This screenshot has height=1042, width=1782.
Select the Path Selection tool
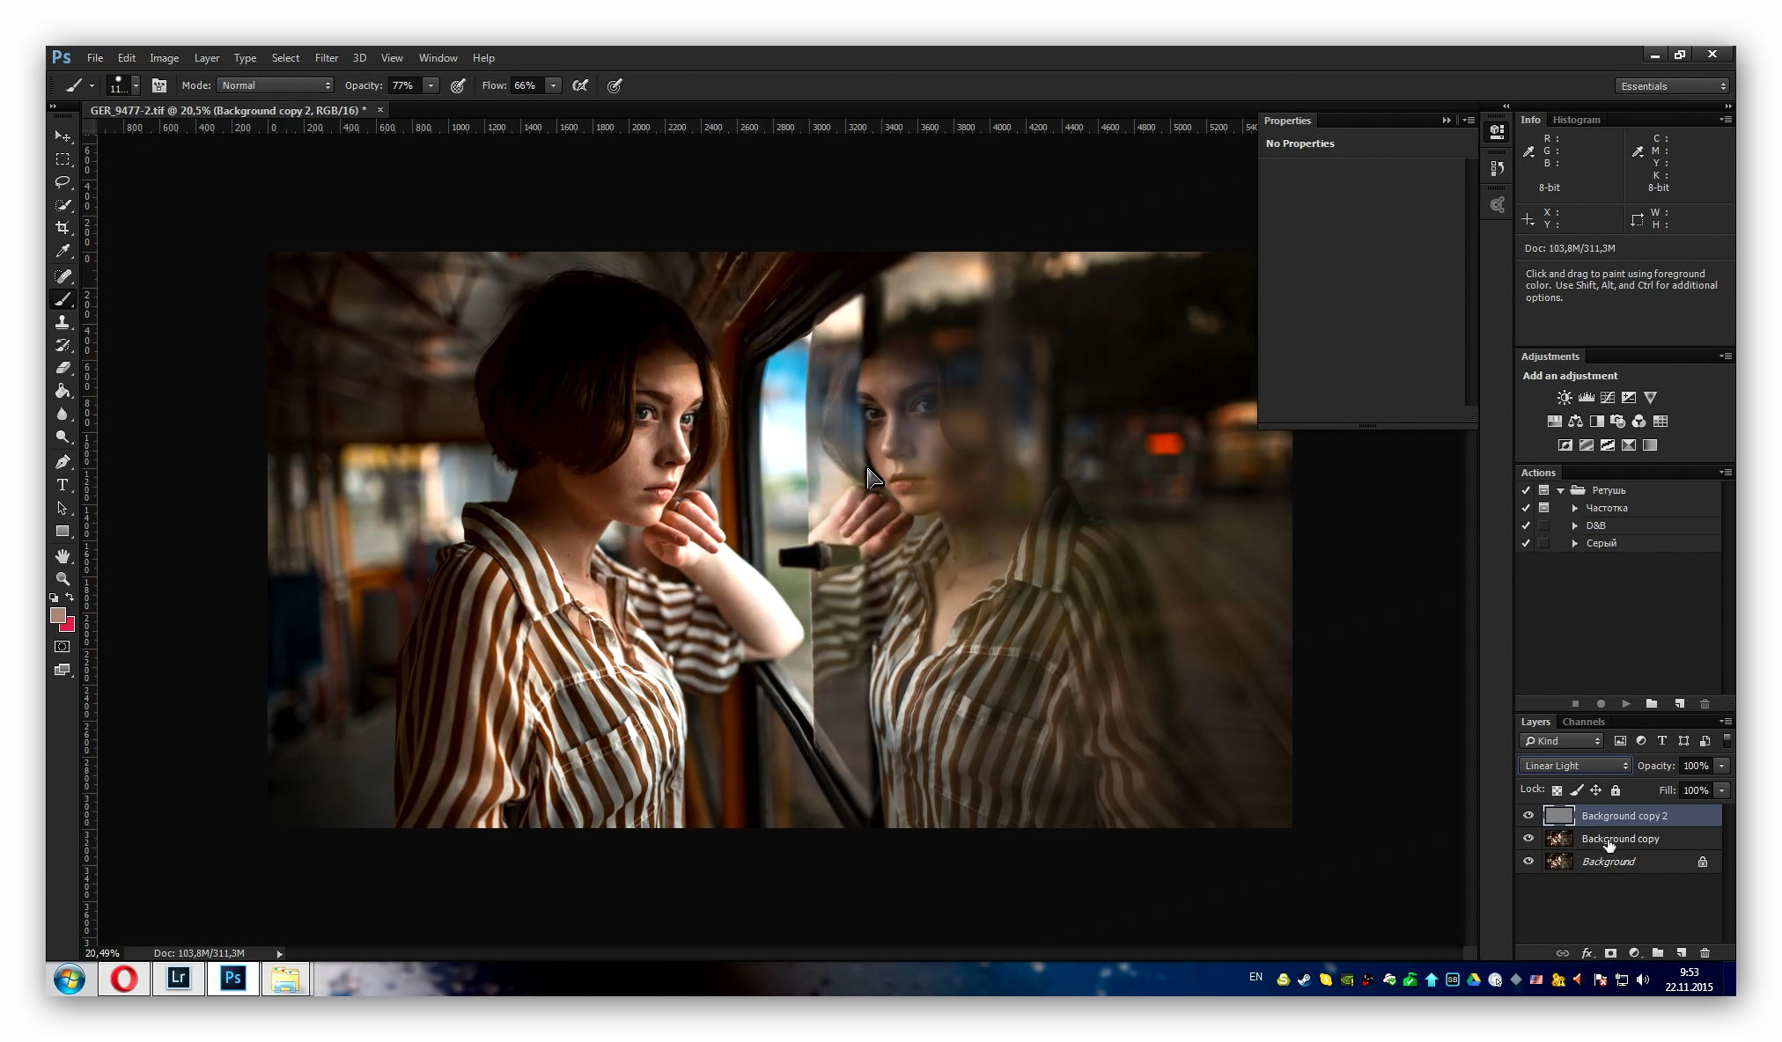click(x=63, y=508)
